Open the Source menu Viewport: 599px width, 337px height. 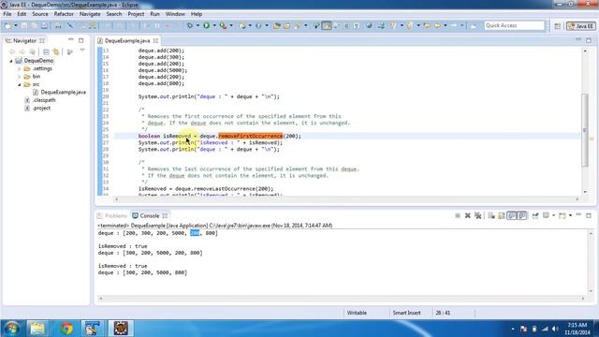tap(40, 14)
